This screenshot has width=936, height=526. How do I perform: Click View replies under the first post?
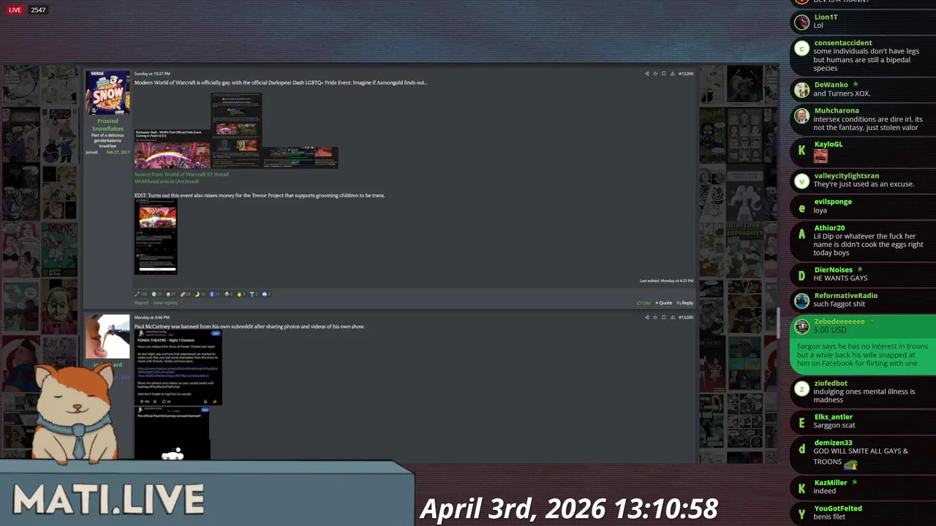click(x=165, y=302)
